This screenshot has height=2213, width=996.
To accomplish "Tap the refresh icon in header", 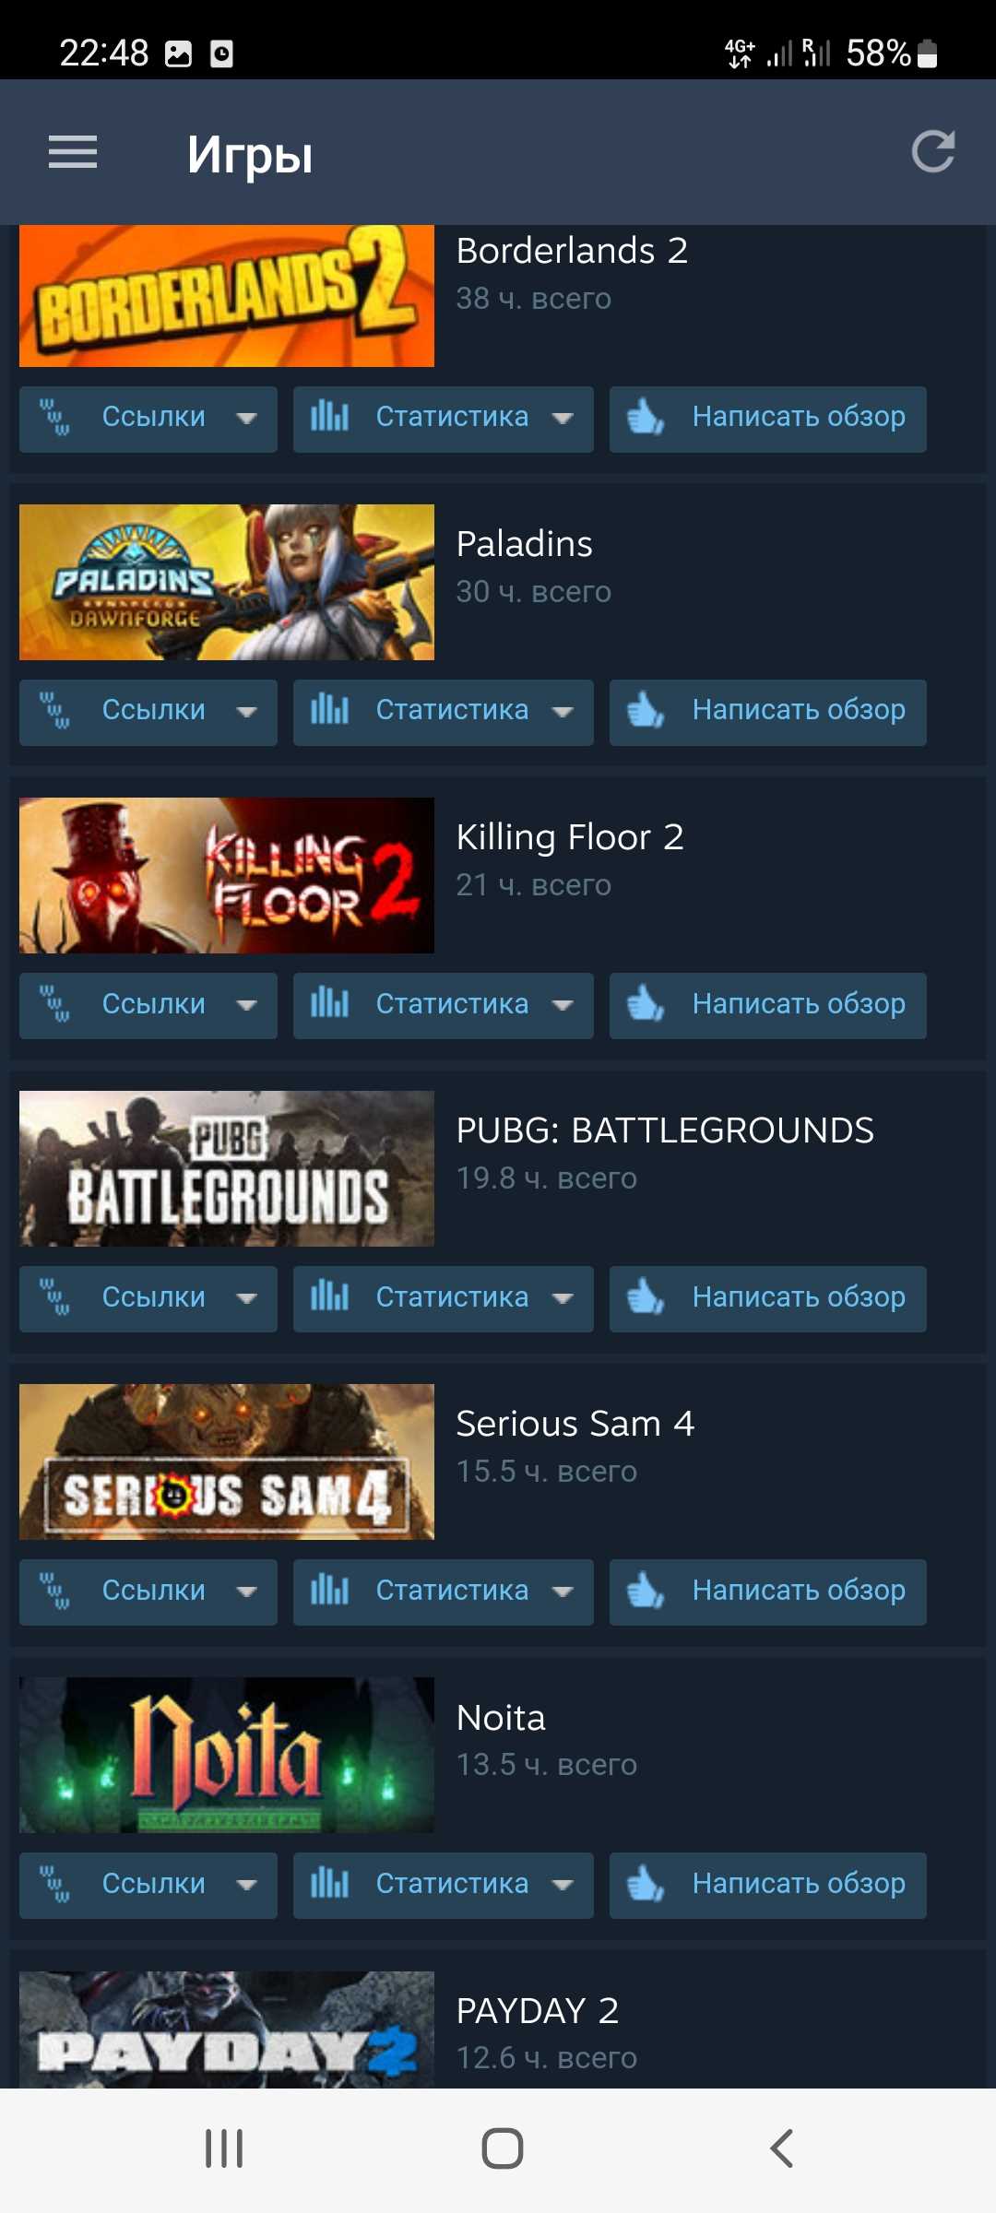I will [x=932, y=152].
